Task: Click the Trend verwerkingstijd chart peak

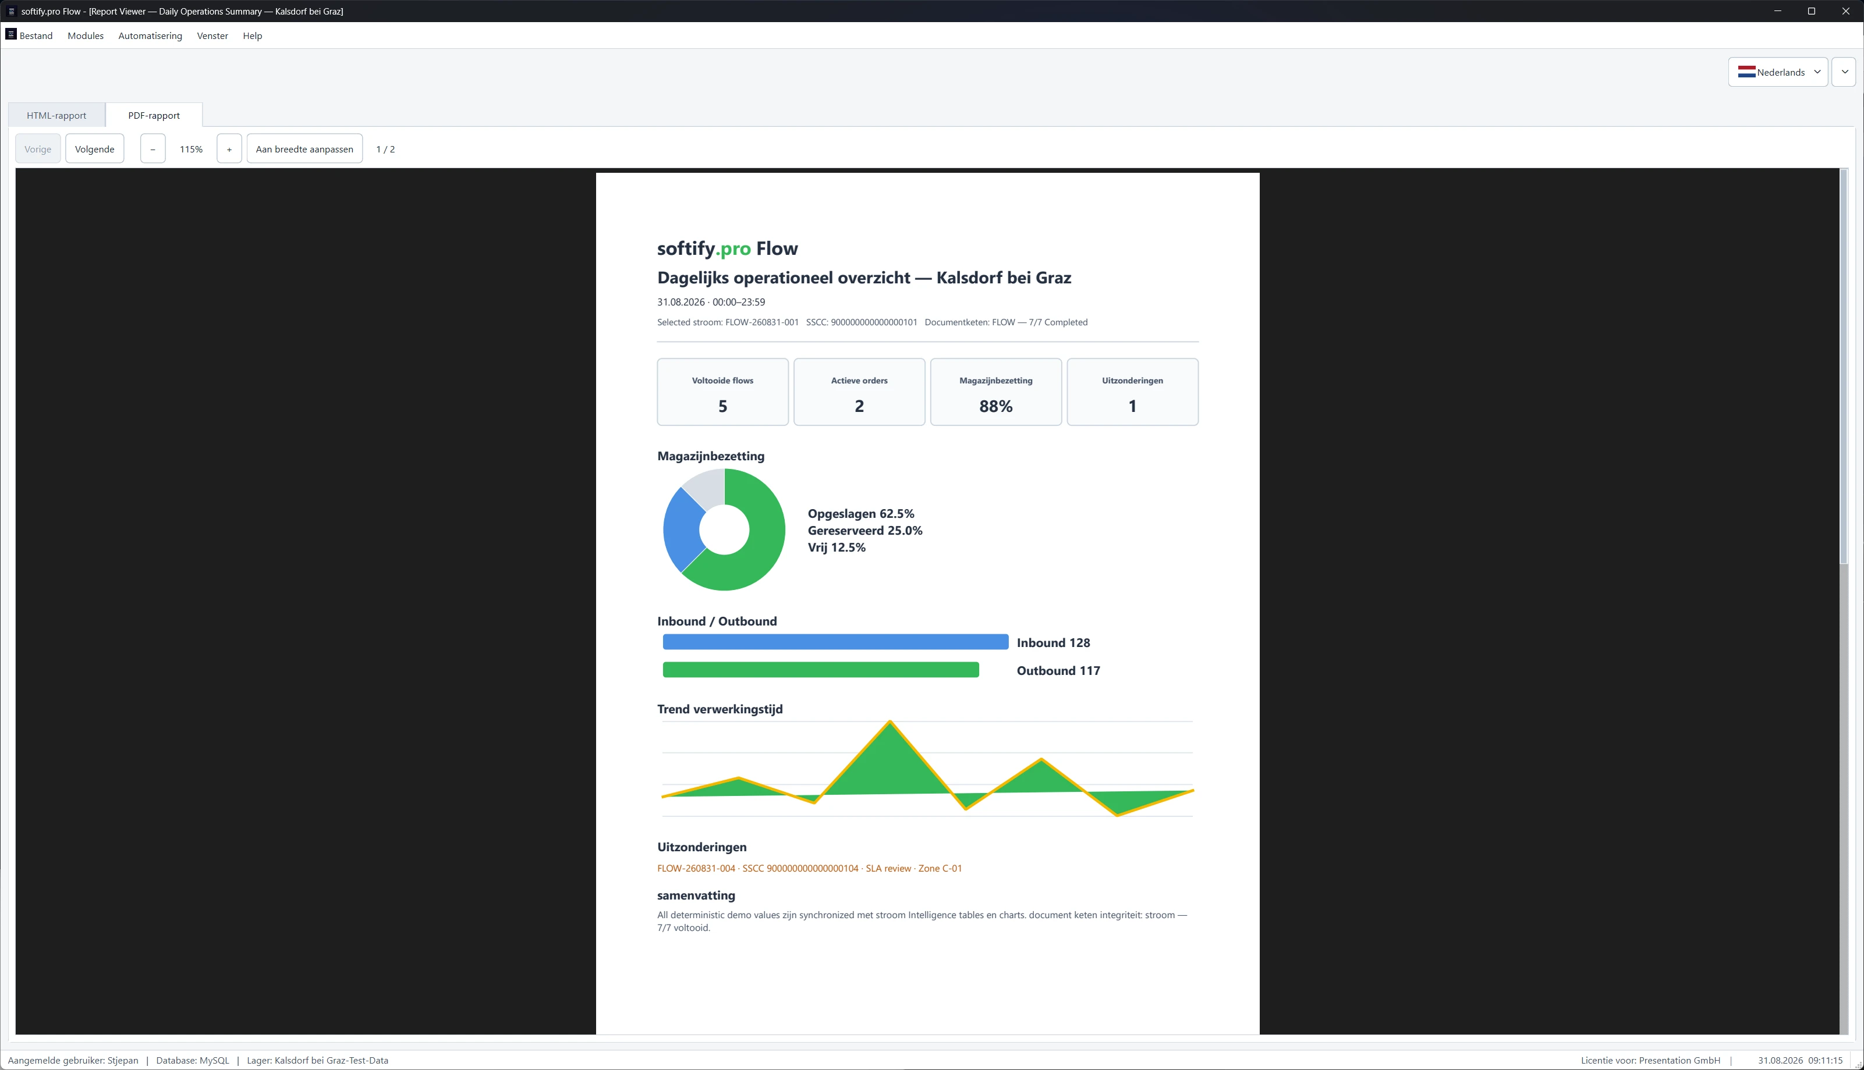Action: click(x=890, y=723)
